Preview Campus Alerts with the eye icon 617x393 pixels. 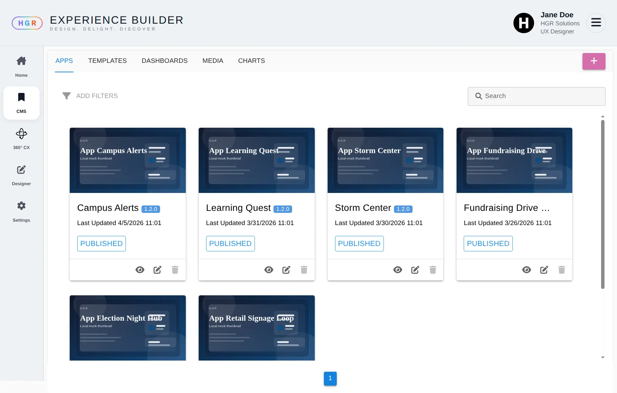(140, 270)
